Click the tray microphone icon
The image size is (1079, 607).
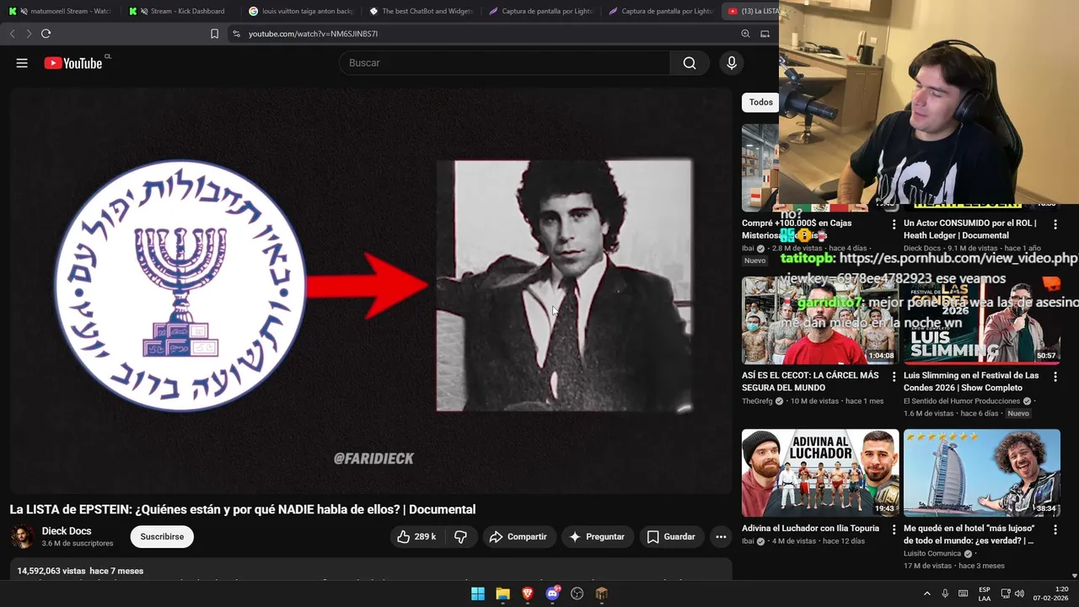[945, 594]
